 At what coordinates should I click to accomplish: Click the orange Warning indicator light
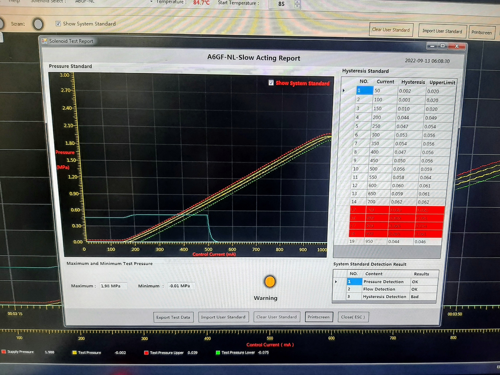pyautogui.click(x=270, y=282)
